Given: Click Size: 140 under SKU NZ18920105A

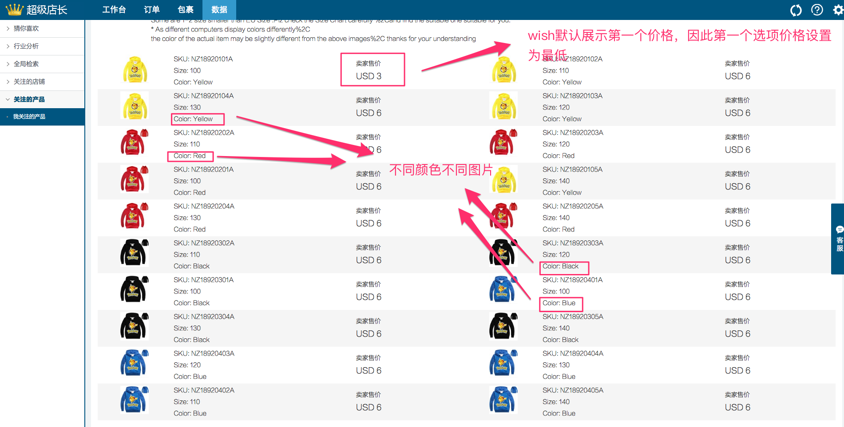Looking at the screenshot, I should [556, 181].
